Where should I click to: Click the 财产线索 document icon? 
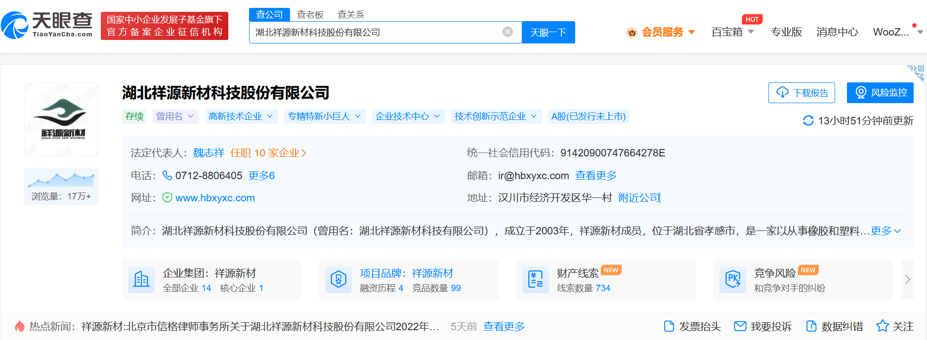pyautogui.click(x=536, y=279)
